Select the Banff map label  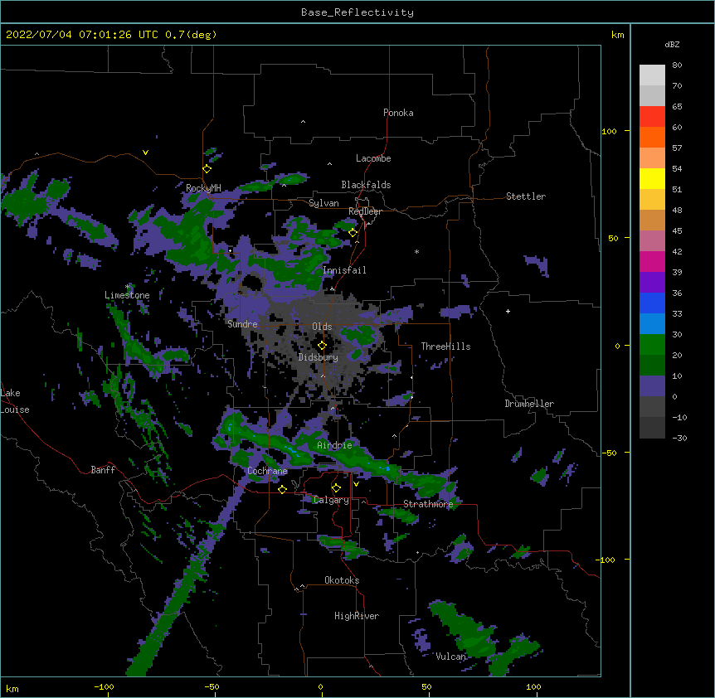pos(103,470)
